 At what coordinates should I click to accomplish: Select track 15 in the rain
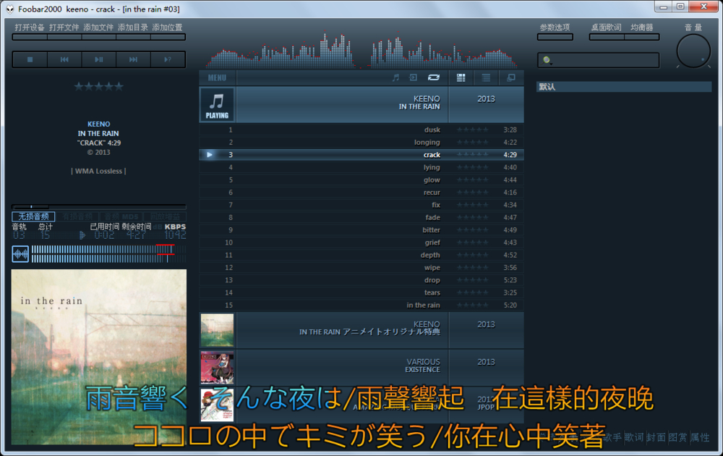coord(361,305)
